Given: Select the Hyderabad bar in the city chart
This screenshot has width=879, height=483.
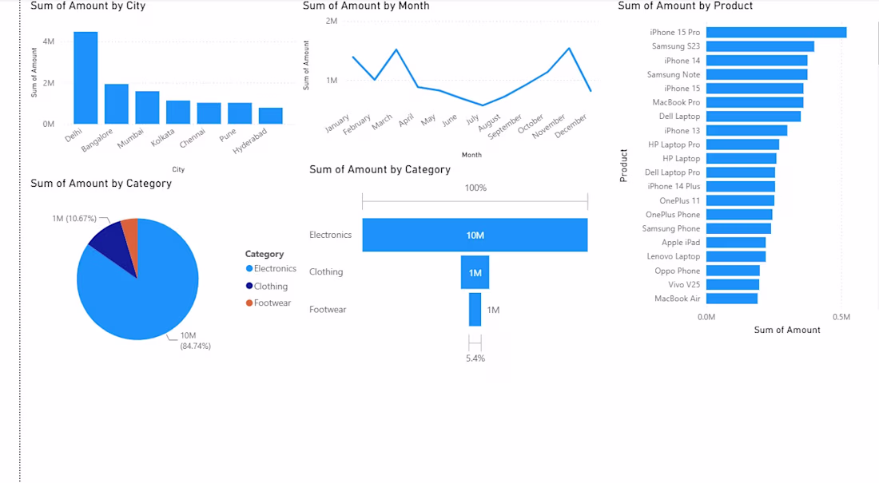Looking at the screenshot, I should pyautogui.click(x=271, y=116).
